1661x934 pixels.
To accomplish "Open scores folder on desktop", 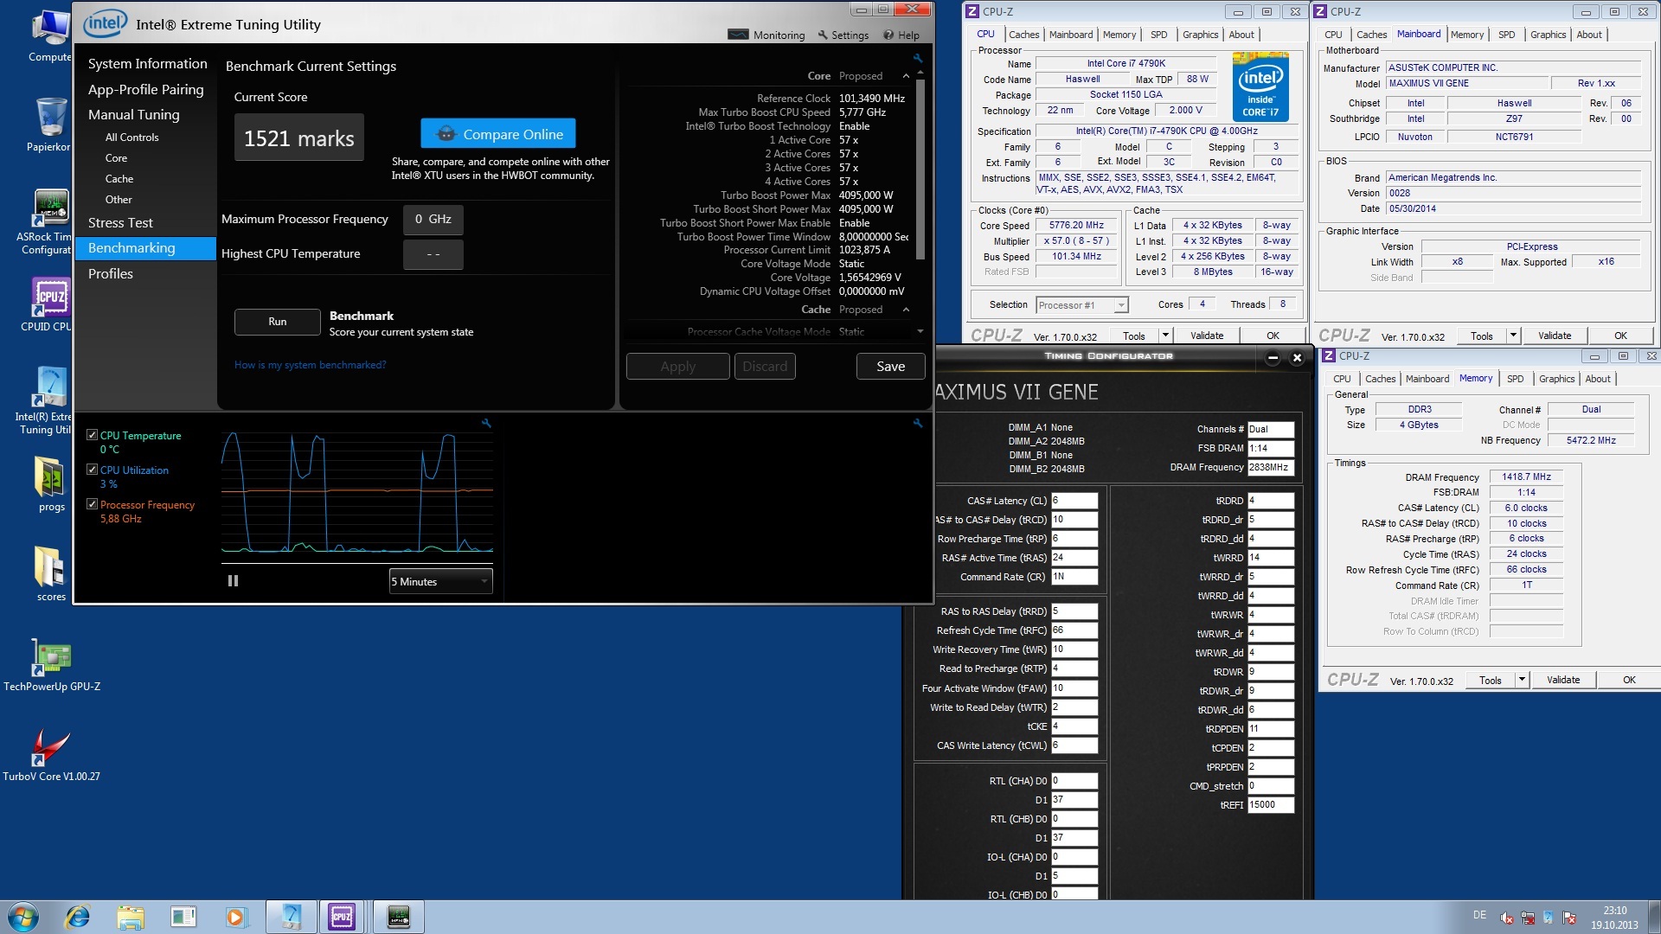I will coord(50,574).
